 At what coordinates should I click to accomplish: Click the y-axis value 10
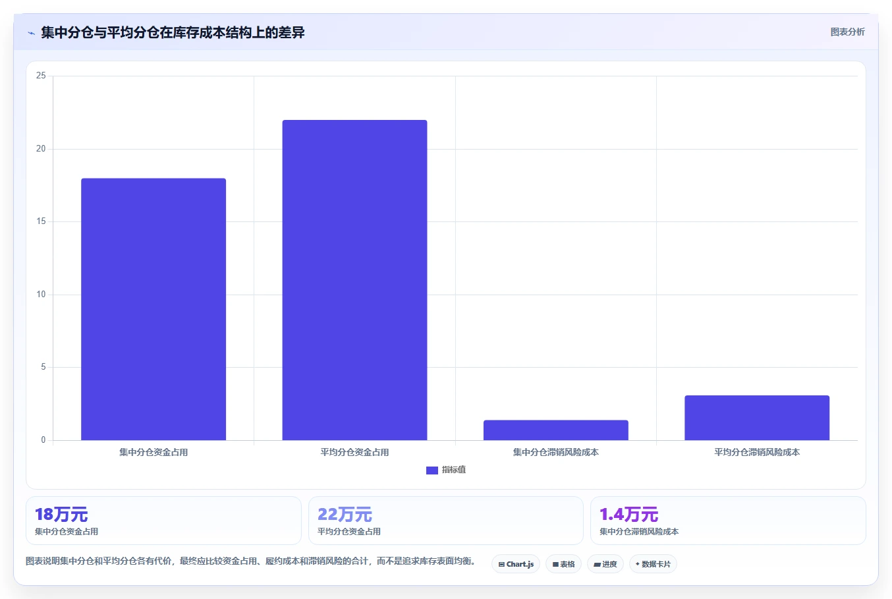[x=41, y=295]
